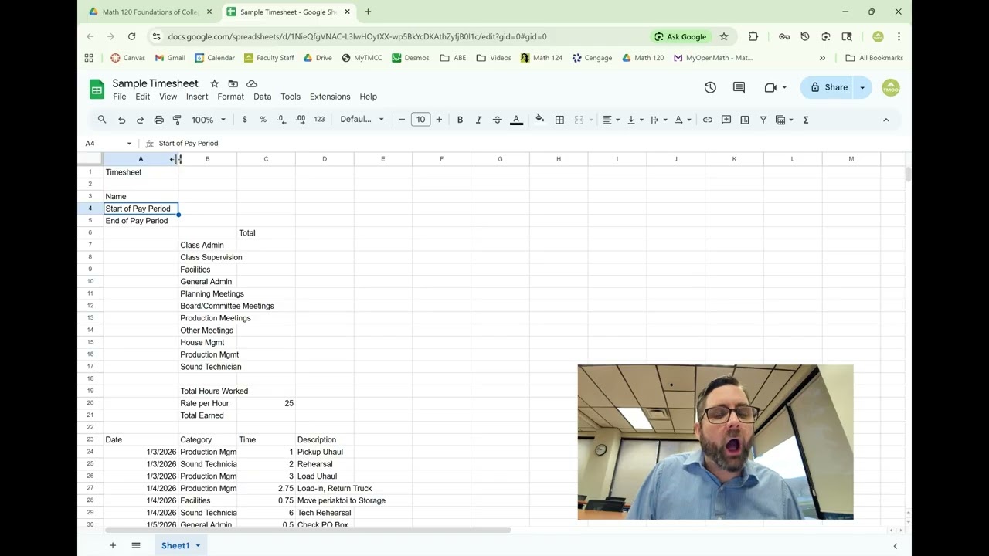Open the Share options dropdown arrow
This screenshot has height=556, width=989.
click(862, 87)
